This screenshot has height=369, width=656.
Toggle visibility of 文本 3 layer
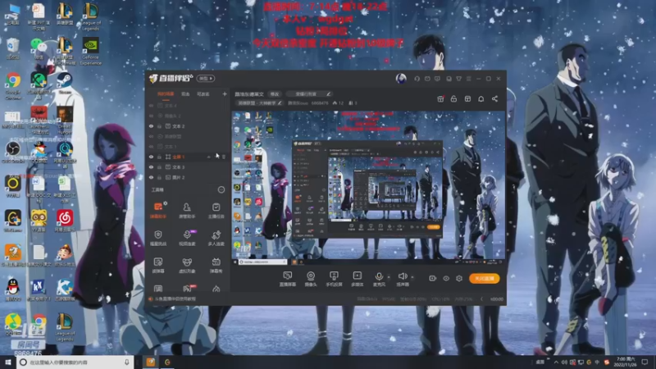click(151, 167)
